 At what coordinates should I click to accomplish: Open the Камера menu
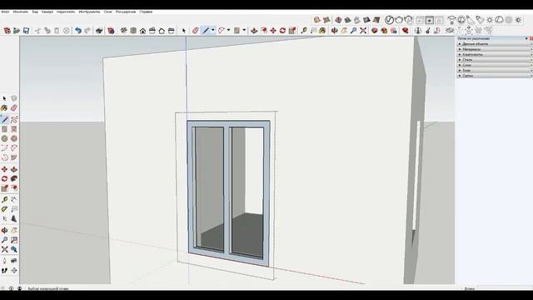(47, 12)
